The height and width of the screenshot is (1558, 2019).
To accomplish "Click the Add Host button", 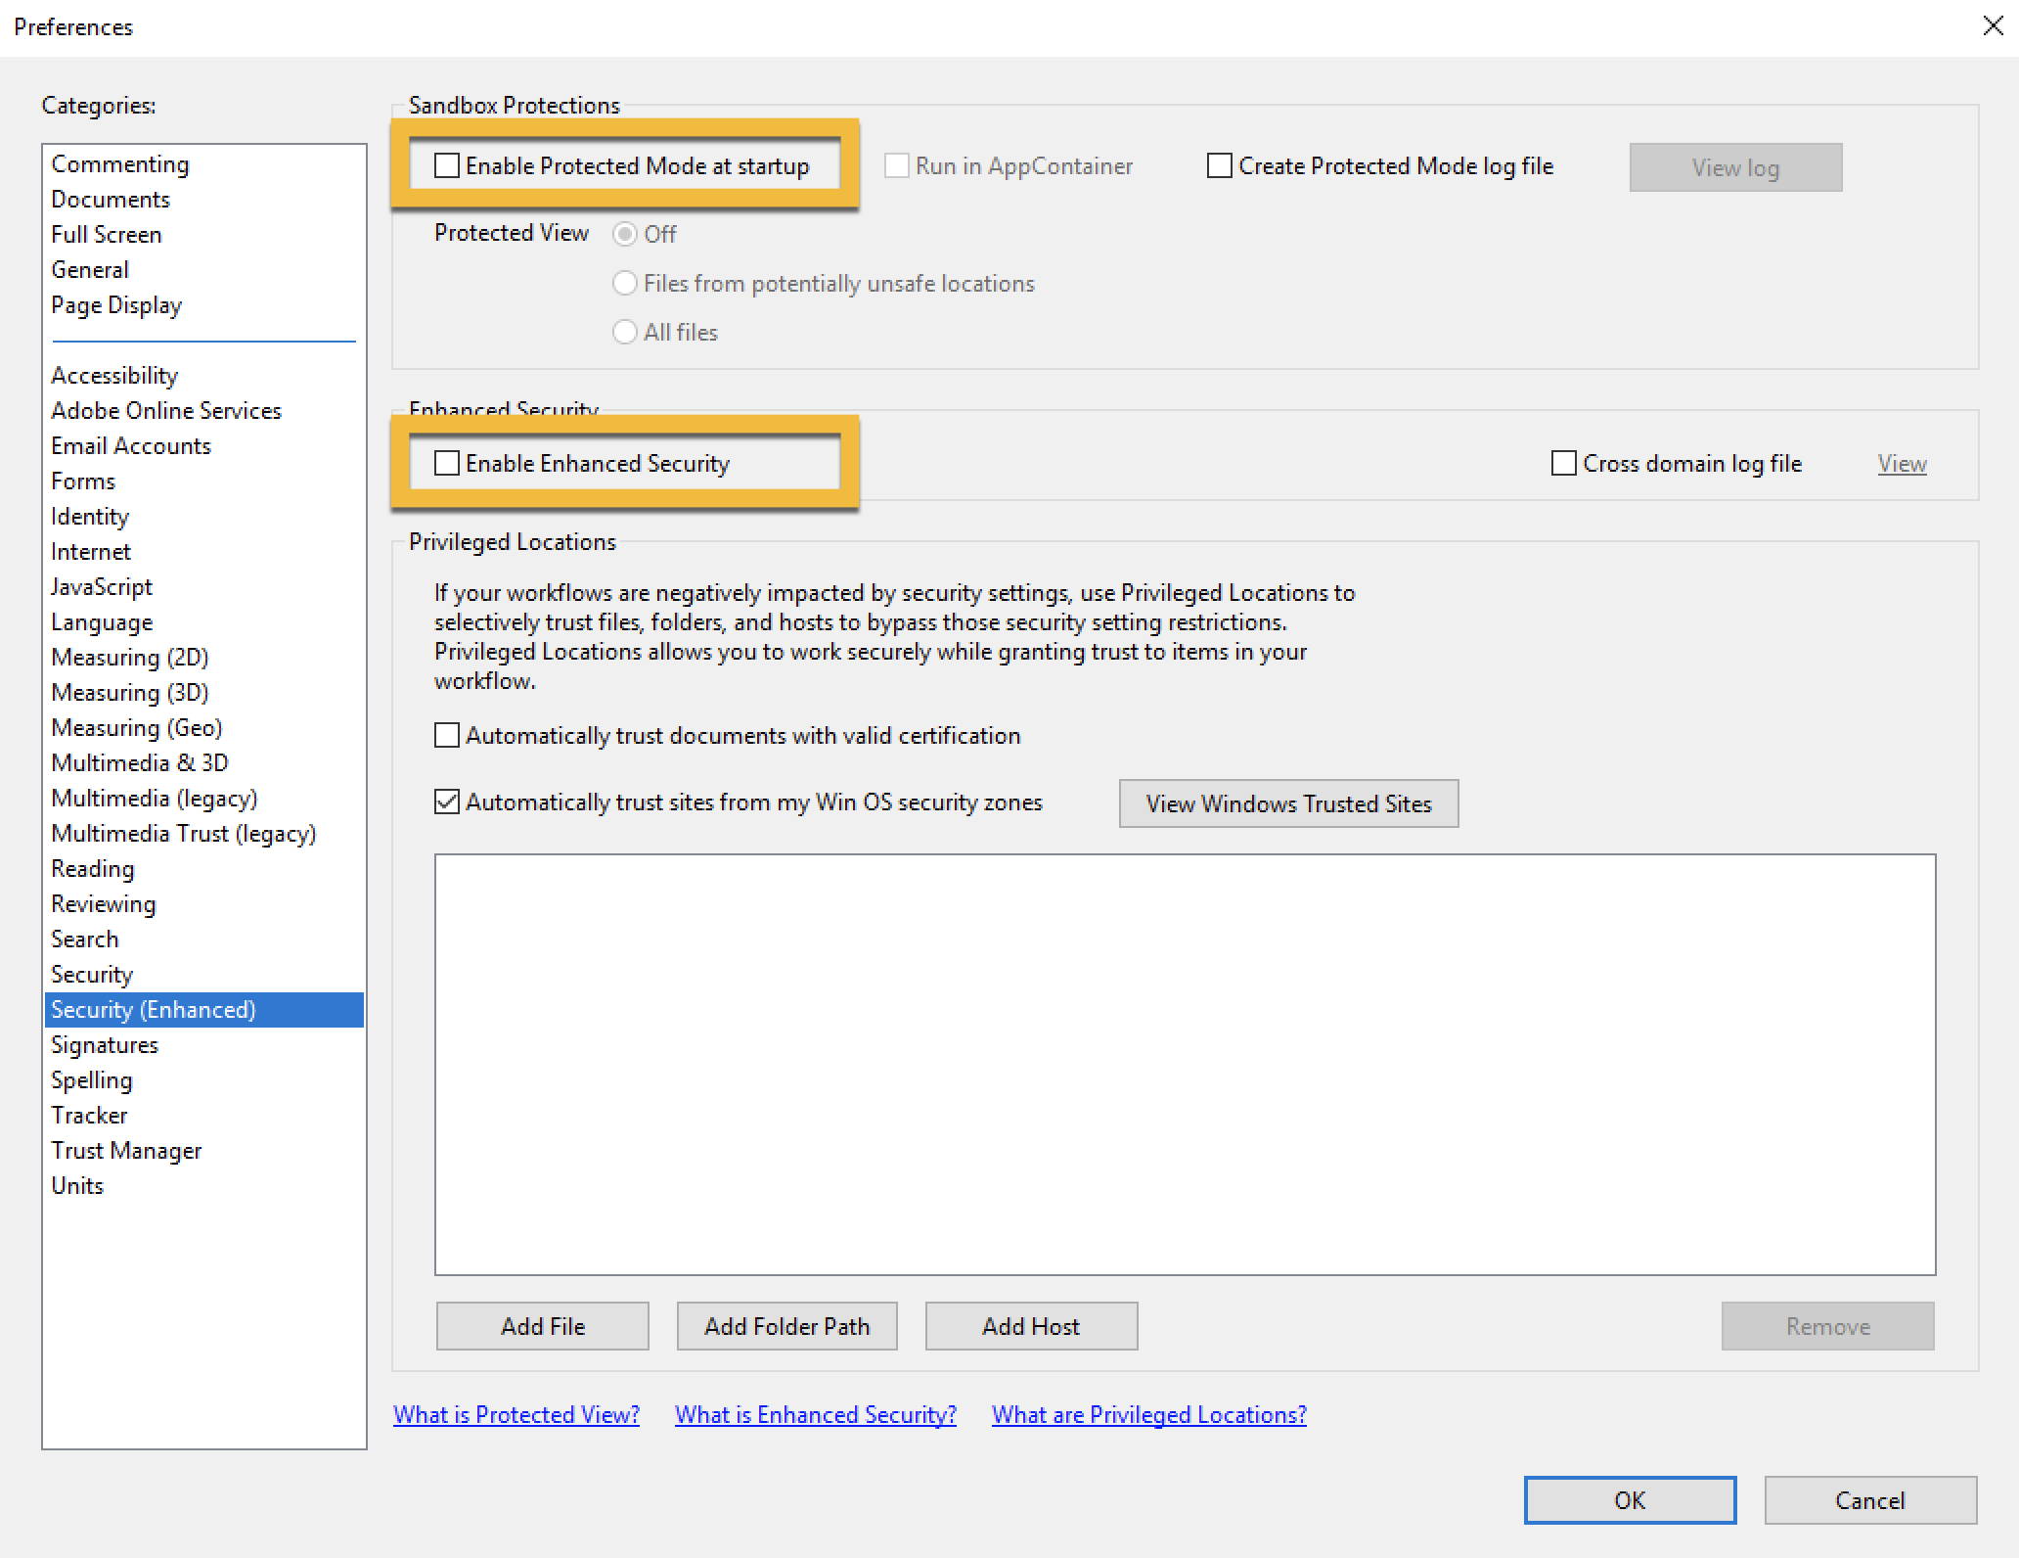I will 1031,1326.
